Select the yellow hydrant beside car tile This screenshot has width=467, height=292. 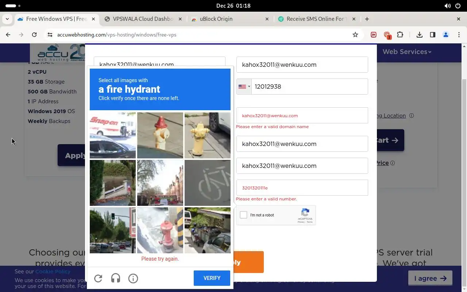pyautogui.click(x=208, y=135)
